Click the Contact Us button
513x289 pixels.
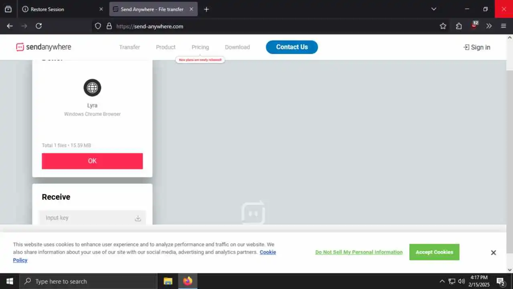click(292, 47)
